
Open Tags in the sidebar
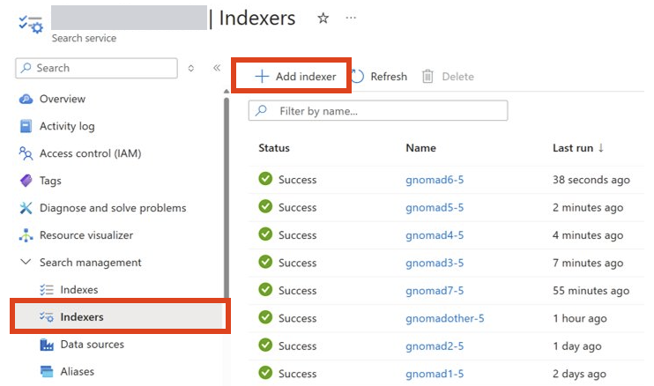50,181
